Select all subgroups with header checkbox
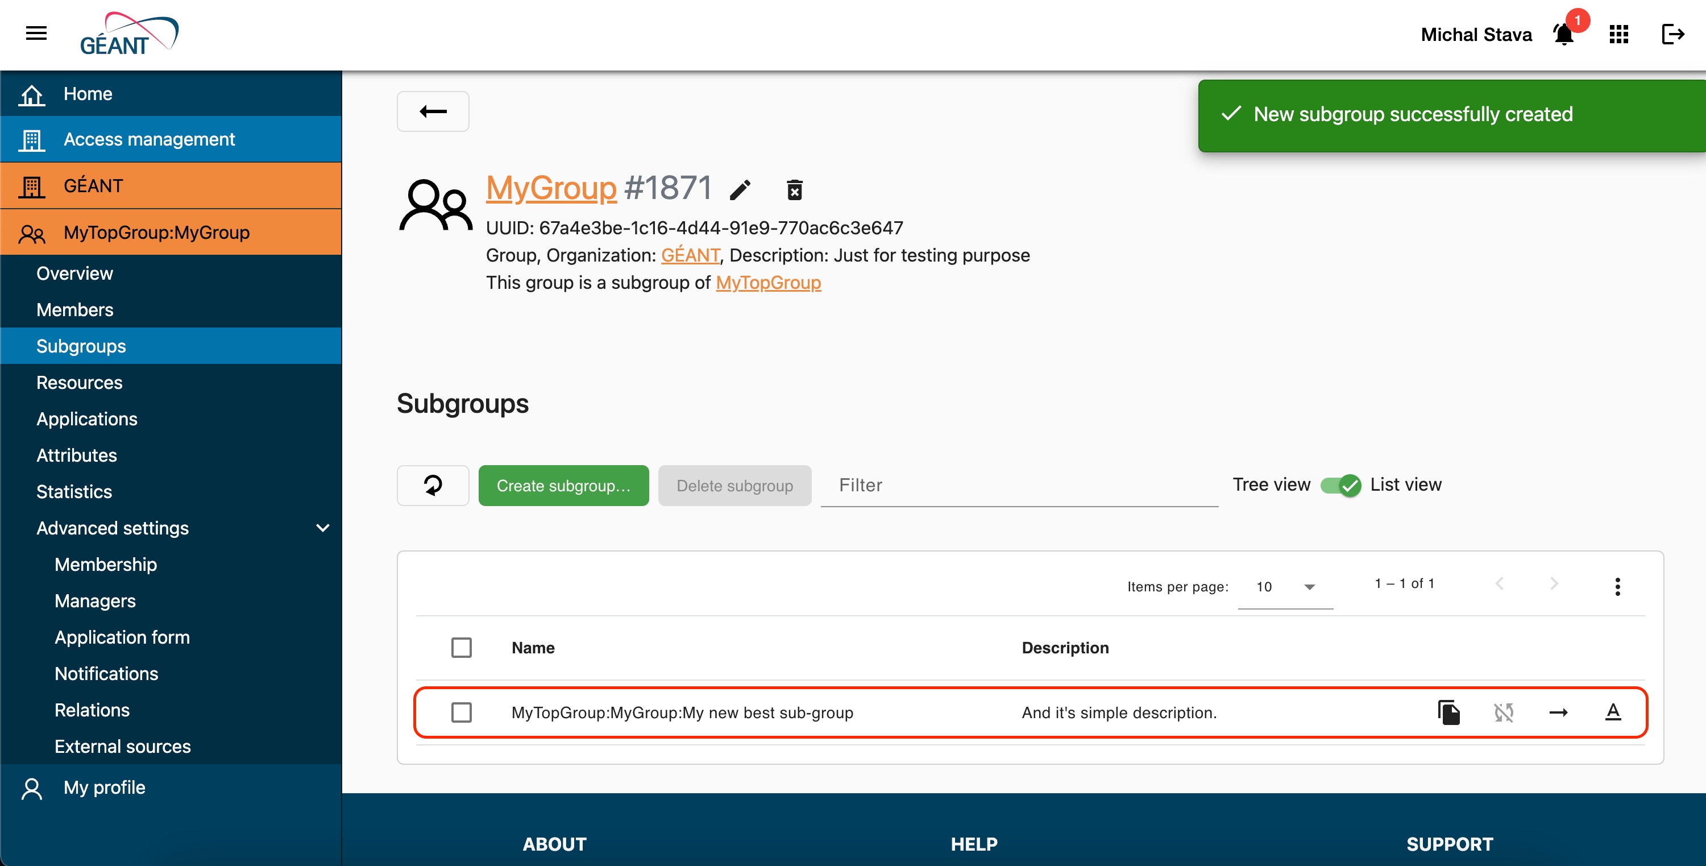The width and height of the screenshot is (1706, 866). (461, 647)
